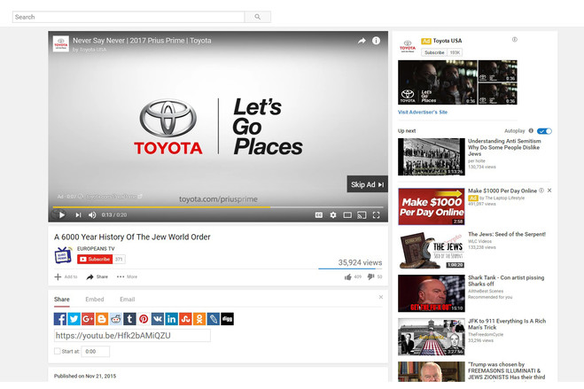Viewport: 584px width, 389px height.
Task: Open Understanding Anti Semitism video thumbnail
Action: click(x=432, y=157)
